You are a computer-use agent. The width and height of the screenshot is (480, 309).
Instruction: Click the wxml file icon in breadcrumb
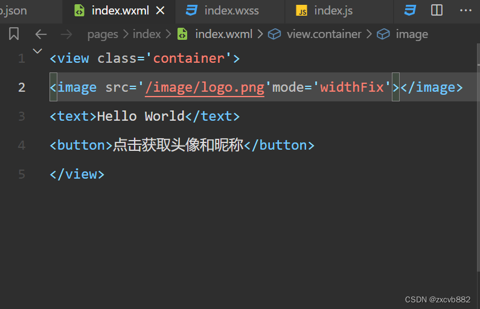click(182, 34)
